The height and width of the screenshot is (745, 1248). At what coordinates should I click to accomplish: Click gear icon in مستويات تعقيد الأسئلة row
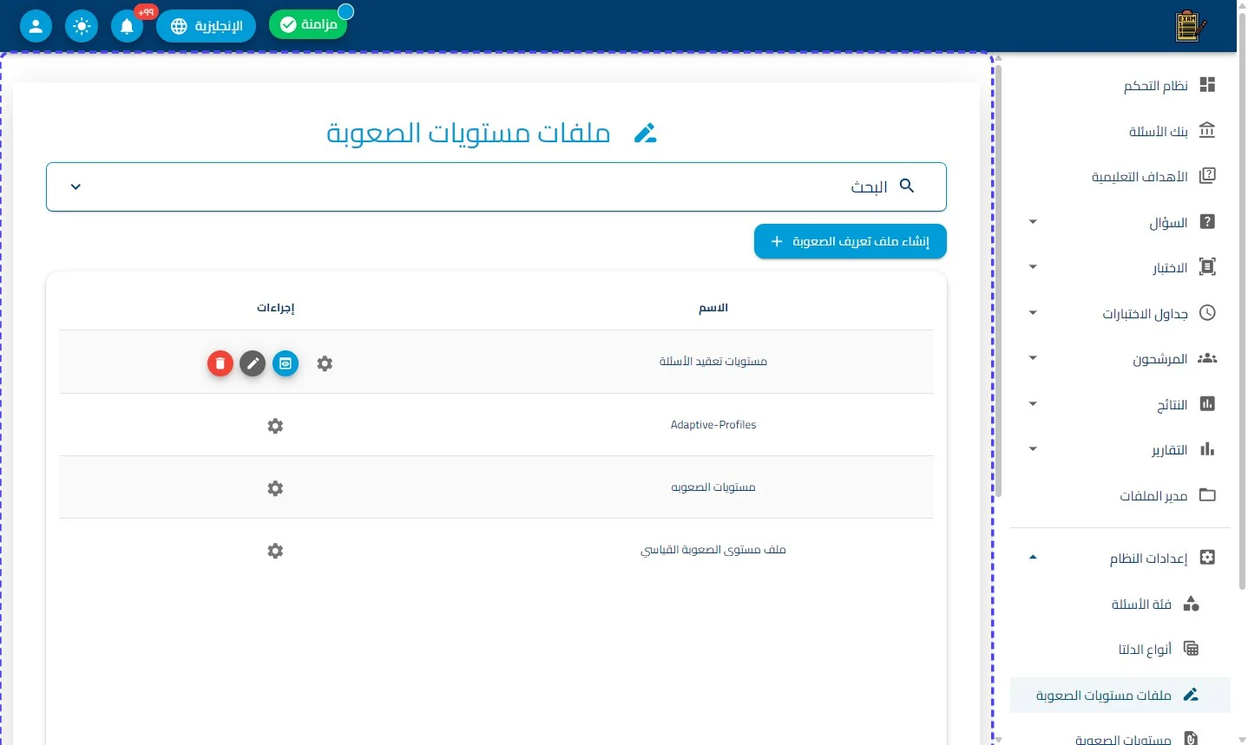pos(325,363)
